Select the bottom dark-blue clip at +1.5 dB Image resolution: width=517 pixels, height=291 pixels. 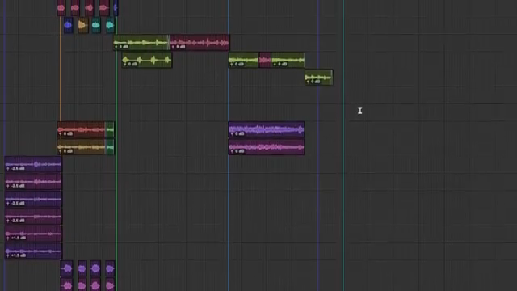(33, 251)
